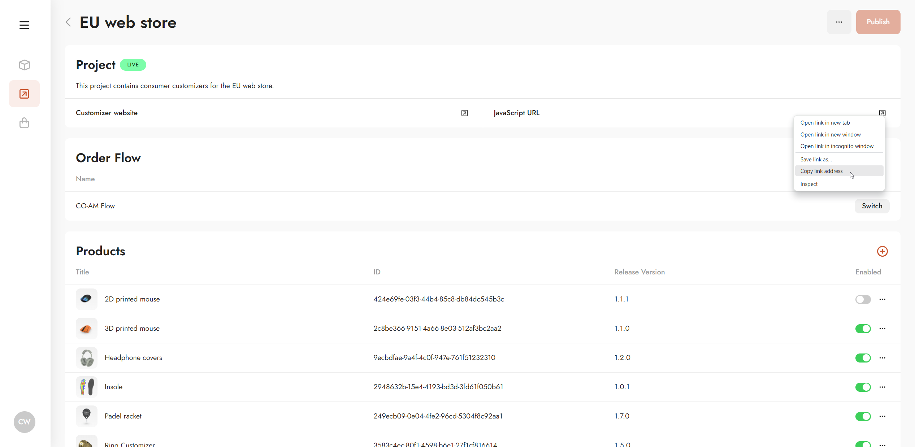
Task: Open 3D printed mouse options menu
Action: coord(882,329)
